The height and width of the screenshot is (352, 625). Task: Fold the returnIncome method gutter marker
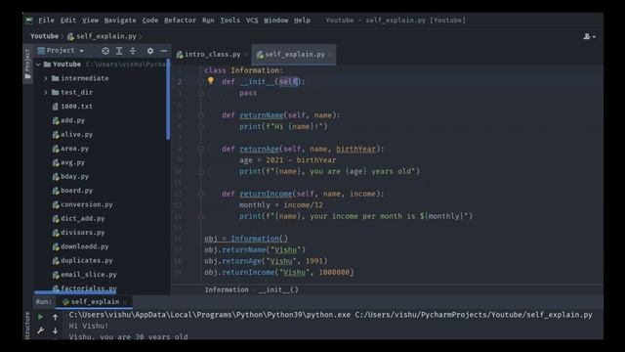click(x=200, y=194)
